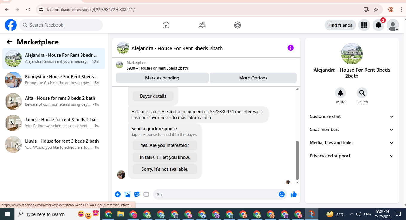Open Alejandra's House For Rent conversation
This screenshot has height=220, width=406.
pos(54,59)
